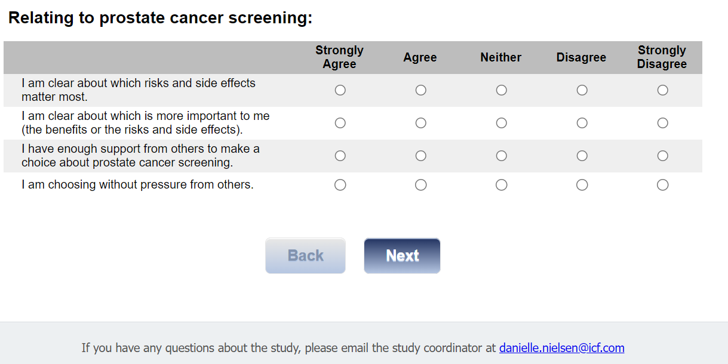Mark Strongly Disagree for enough support from others
Screen dimensions: 728x364
[663, 156]
